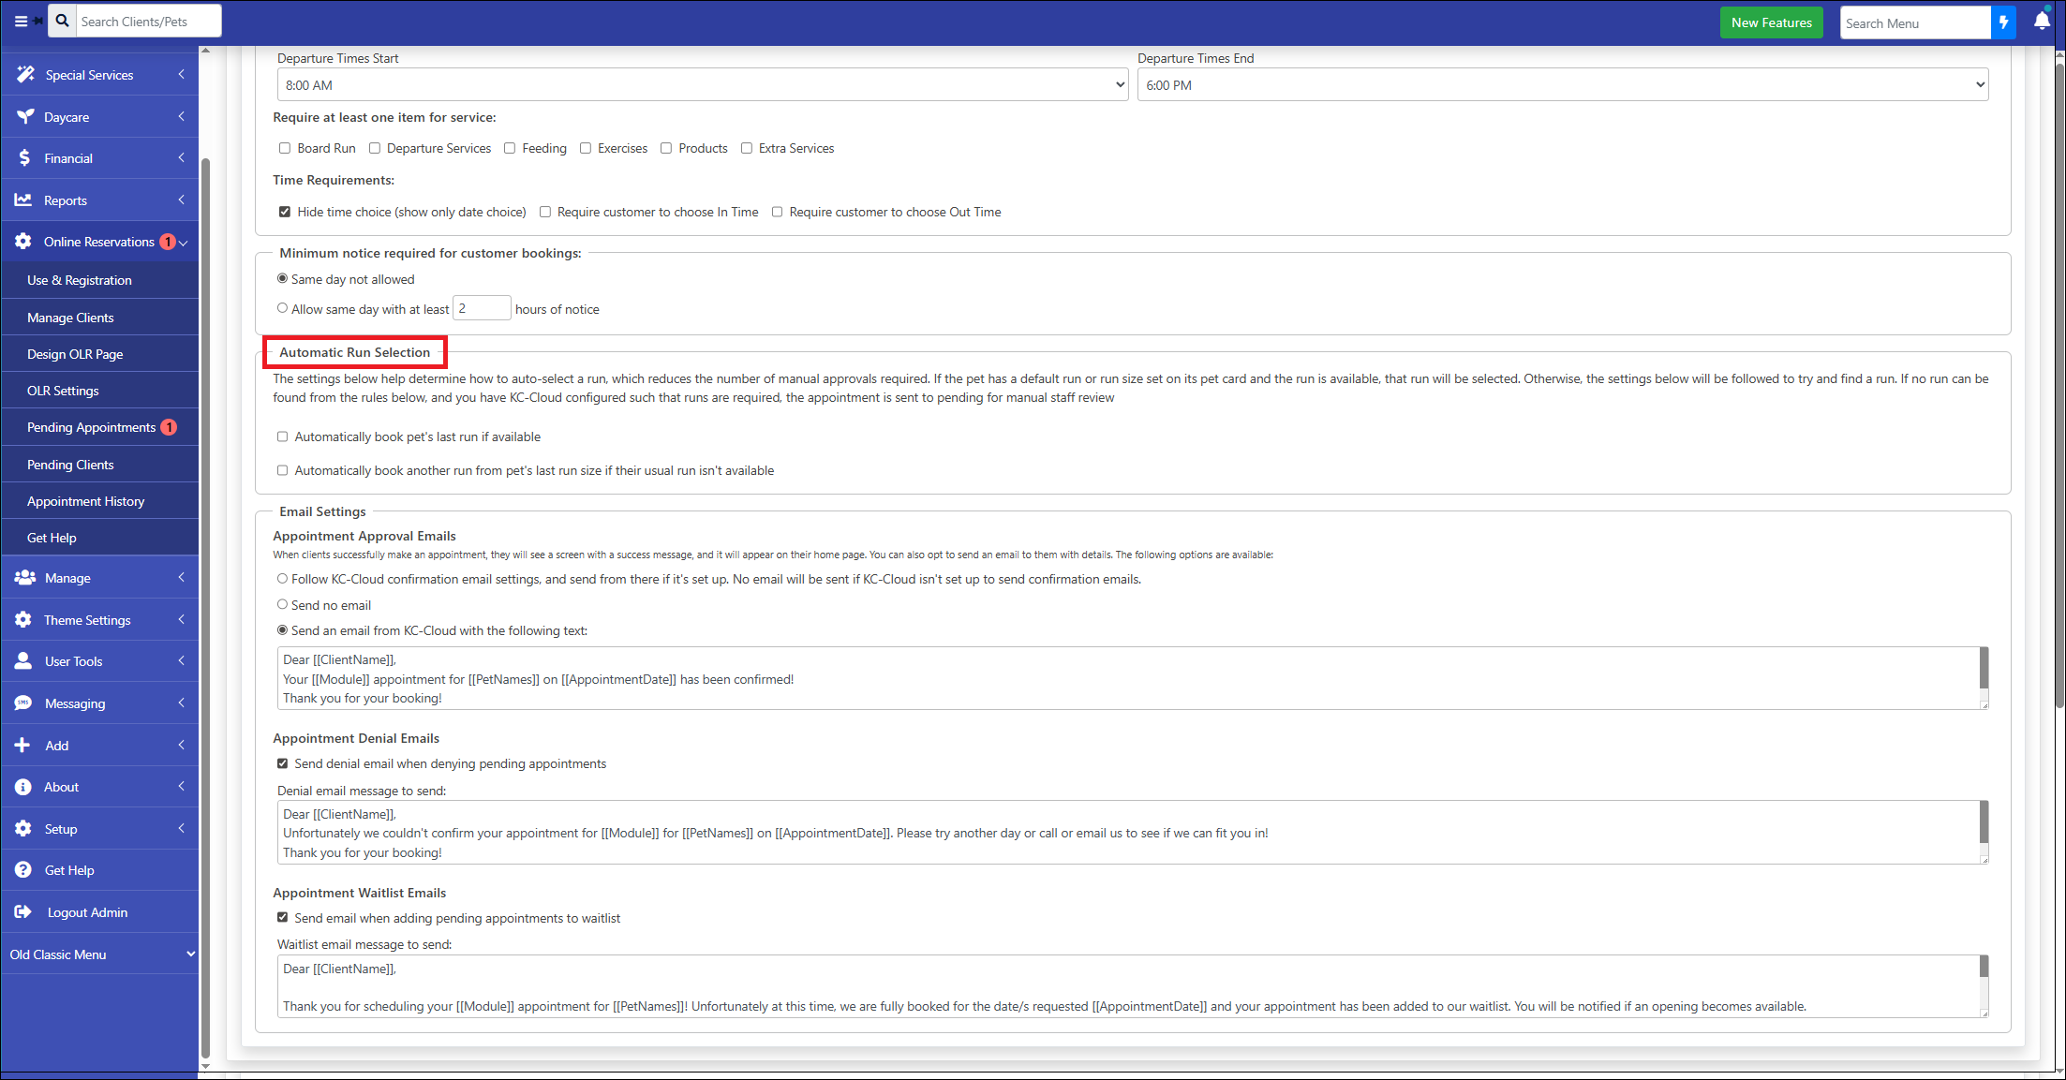Click the main page vertical scrollbar

2059,375
